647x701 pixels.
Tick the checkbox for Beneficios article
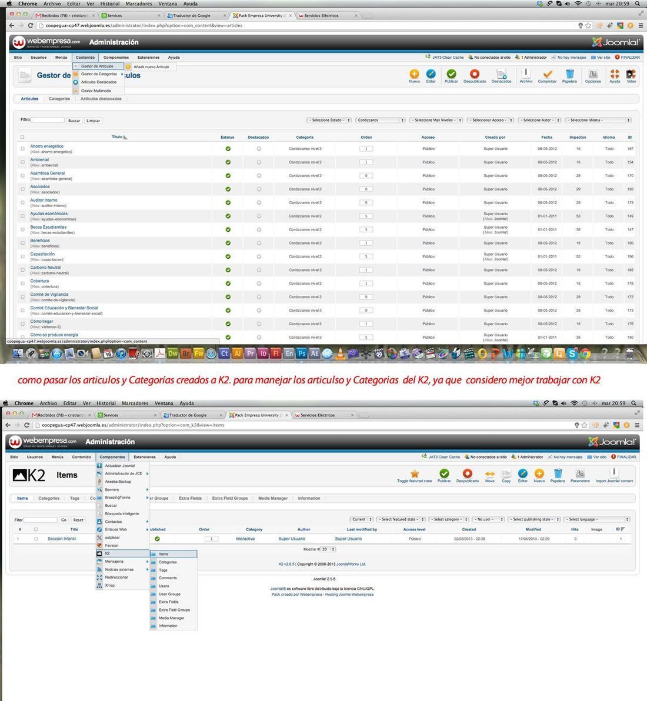tap(22, 243)
